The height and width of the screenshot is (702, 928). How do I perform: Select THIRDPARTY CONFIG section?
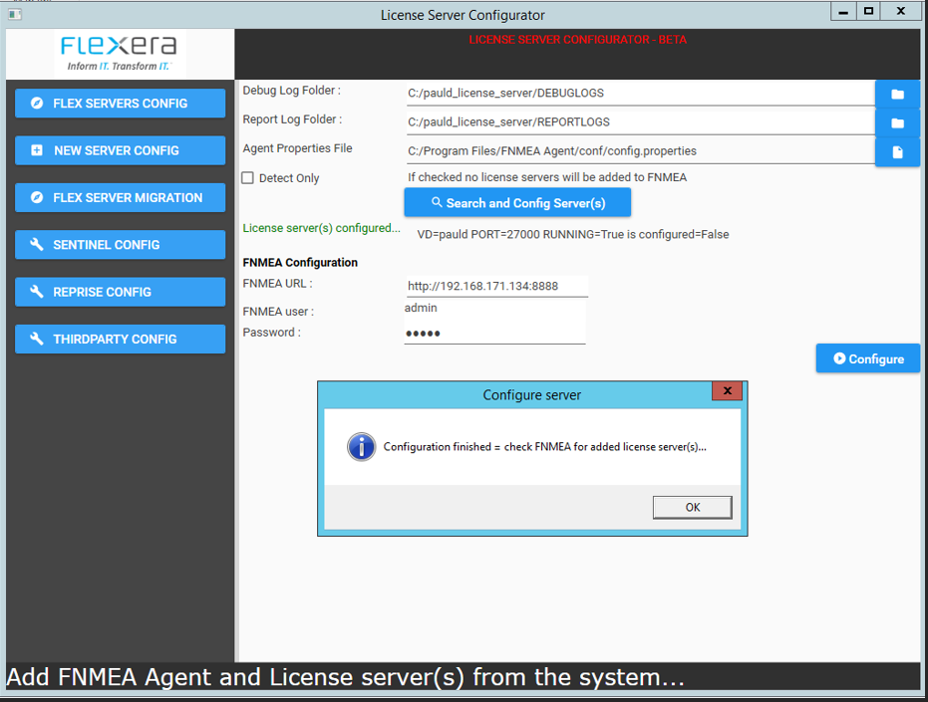120,339
